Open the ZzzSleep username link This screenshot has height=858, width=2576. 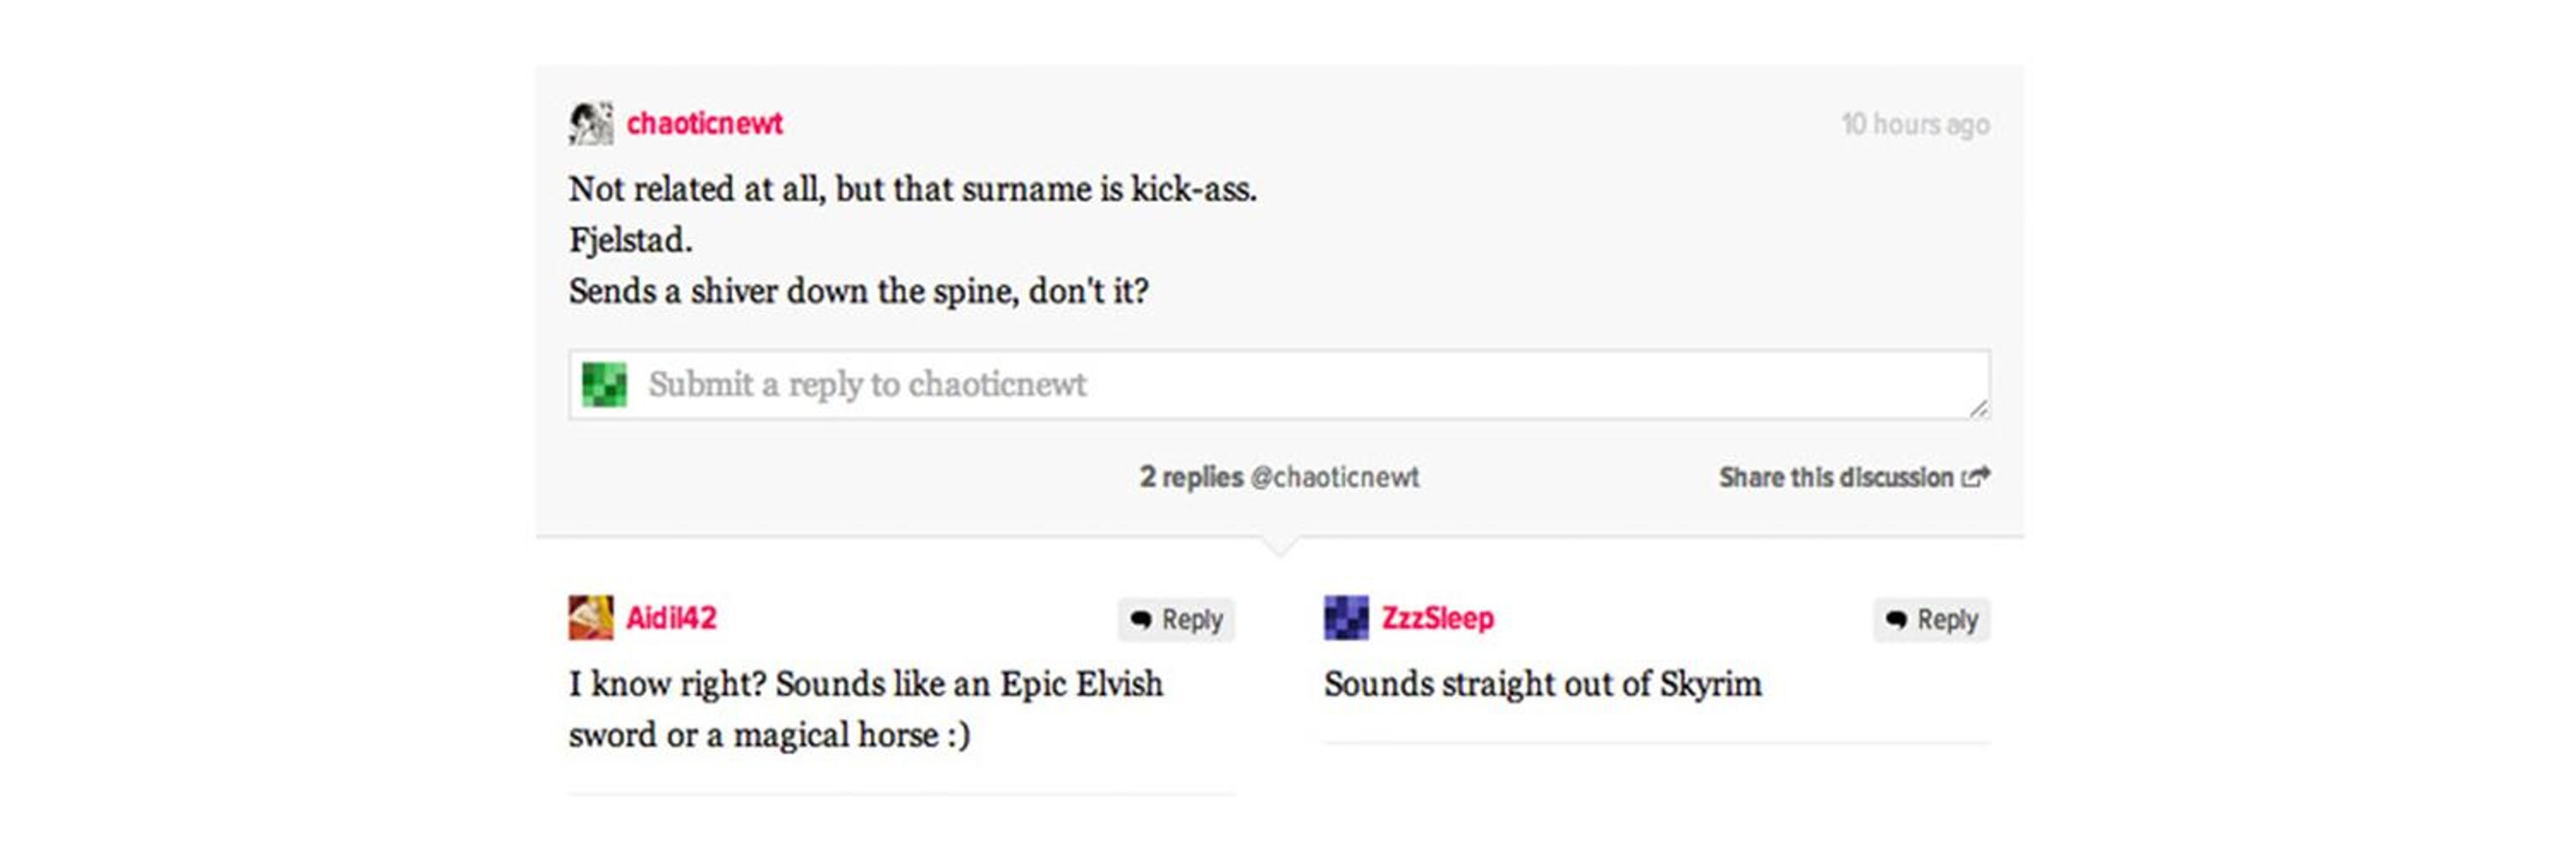(x=1437, y=619)
